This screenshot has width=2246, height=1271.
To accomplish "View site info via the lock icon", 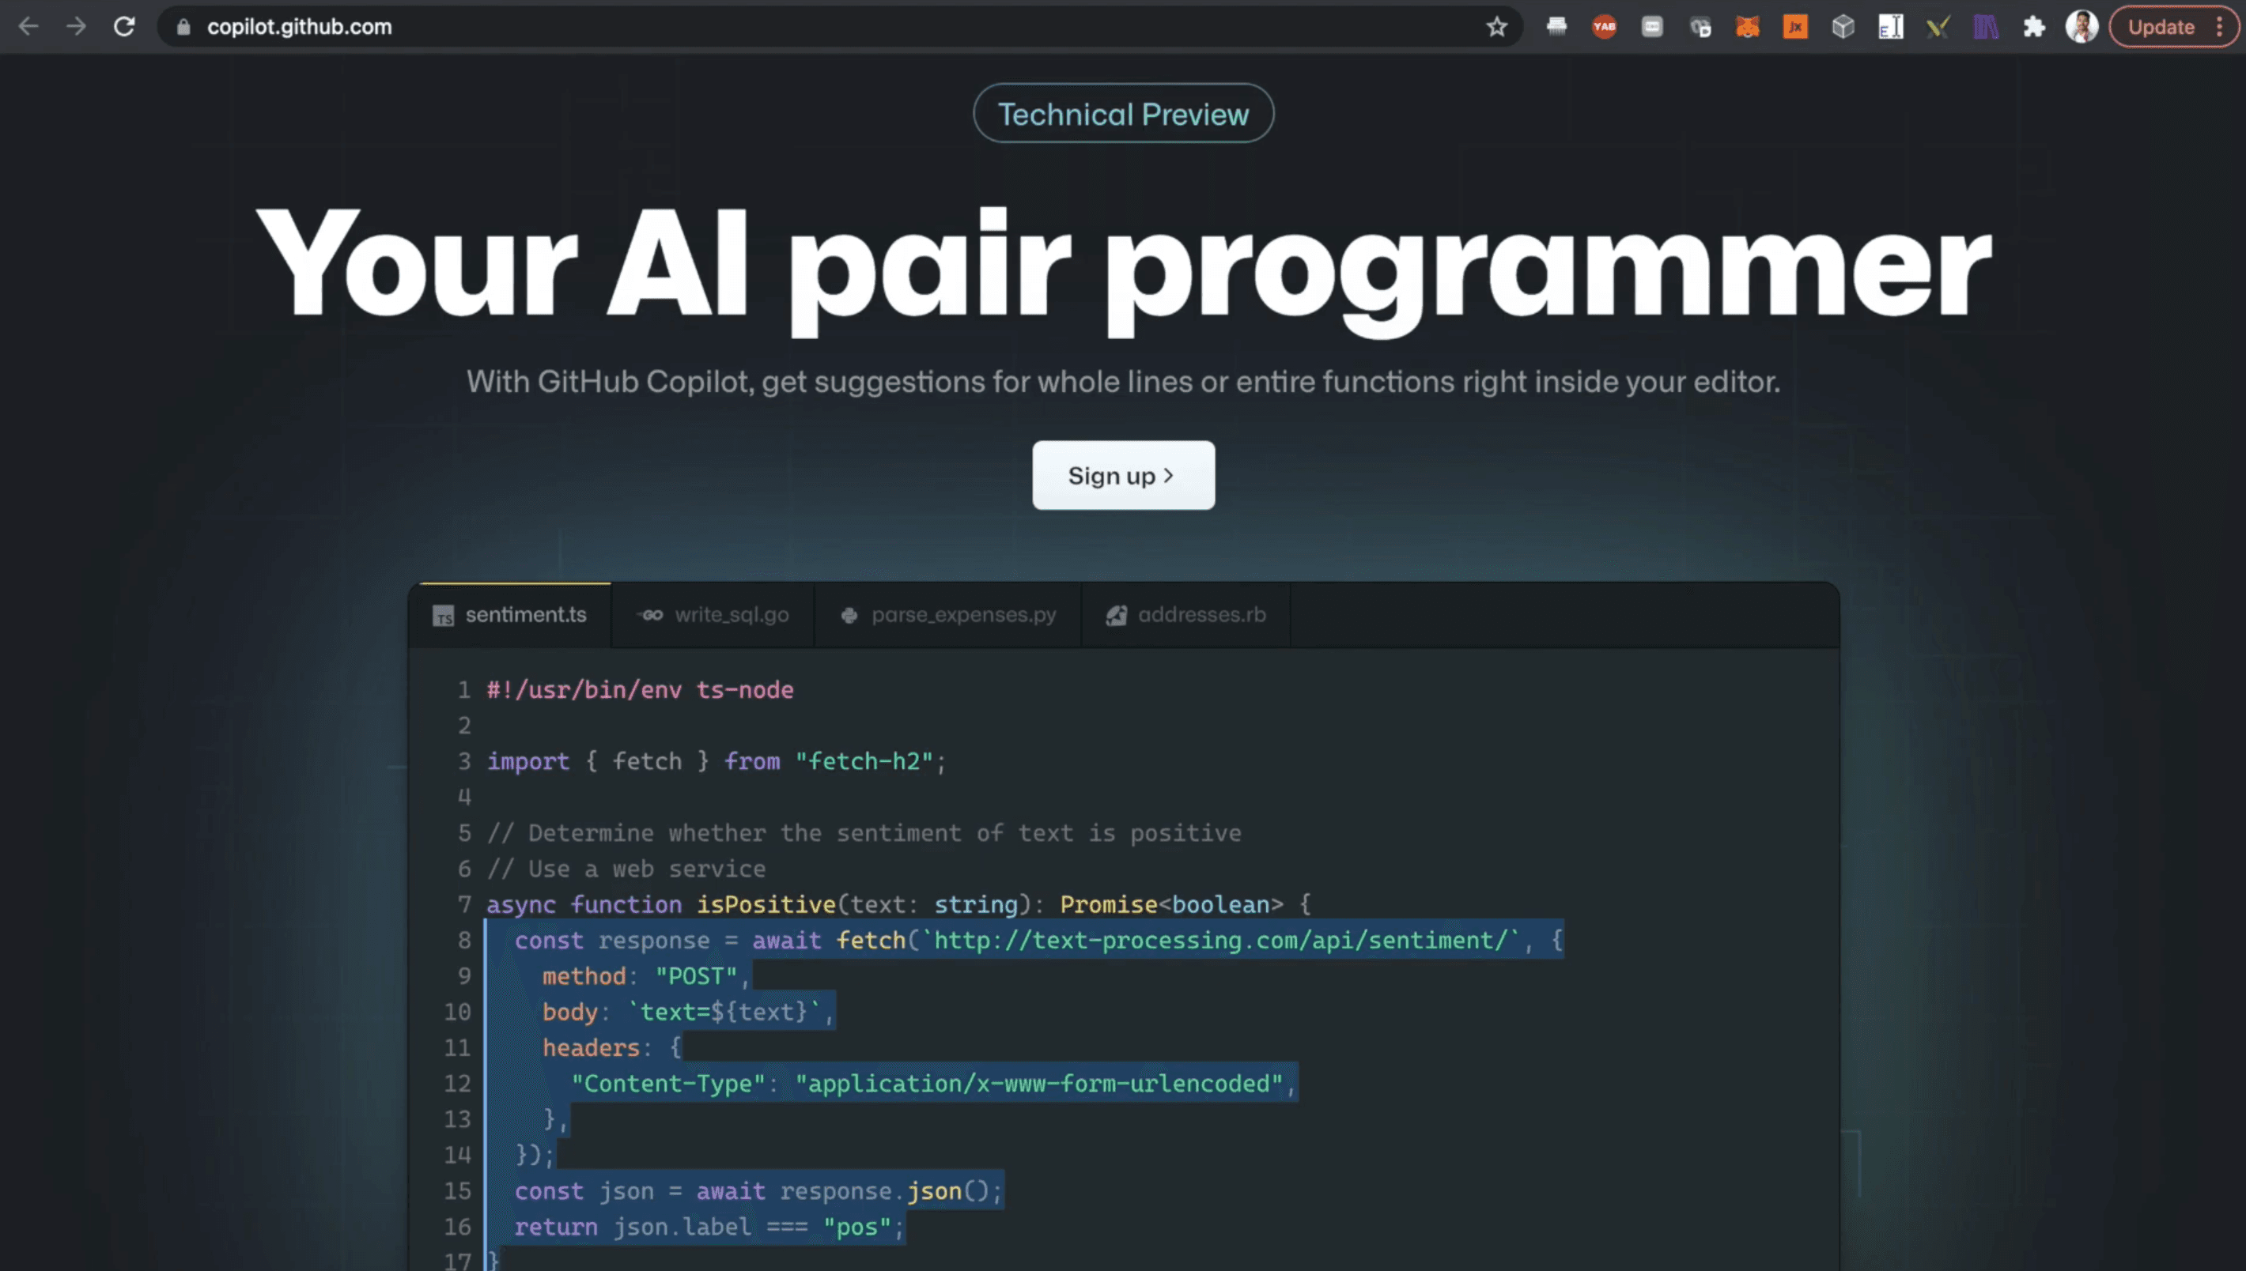I will pos(183,27).
